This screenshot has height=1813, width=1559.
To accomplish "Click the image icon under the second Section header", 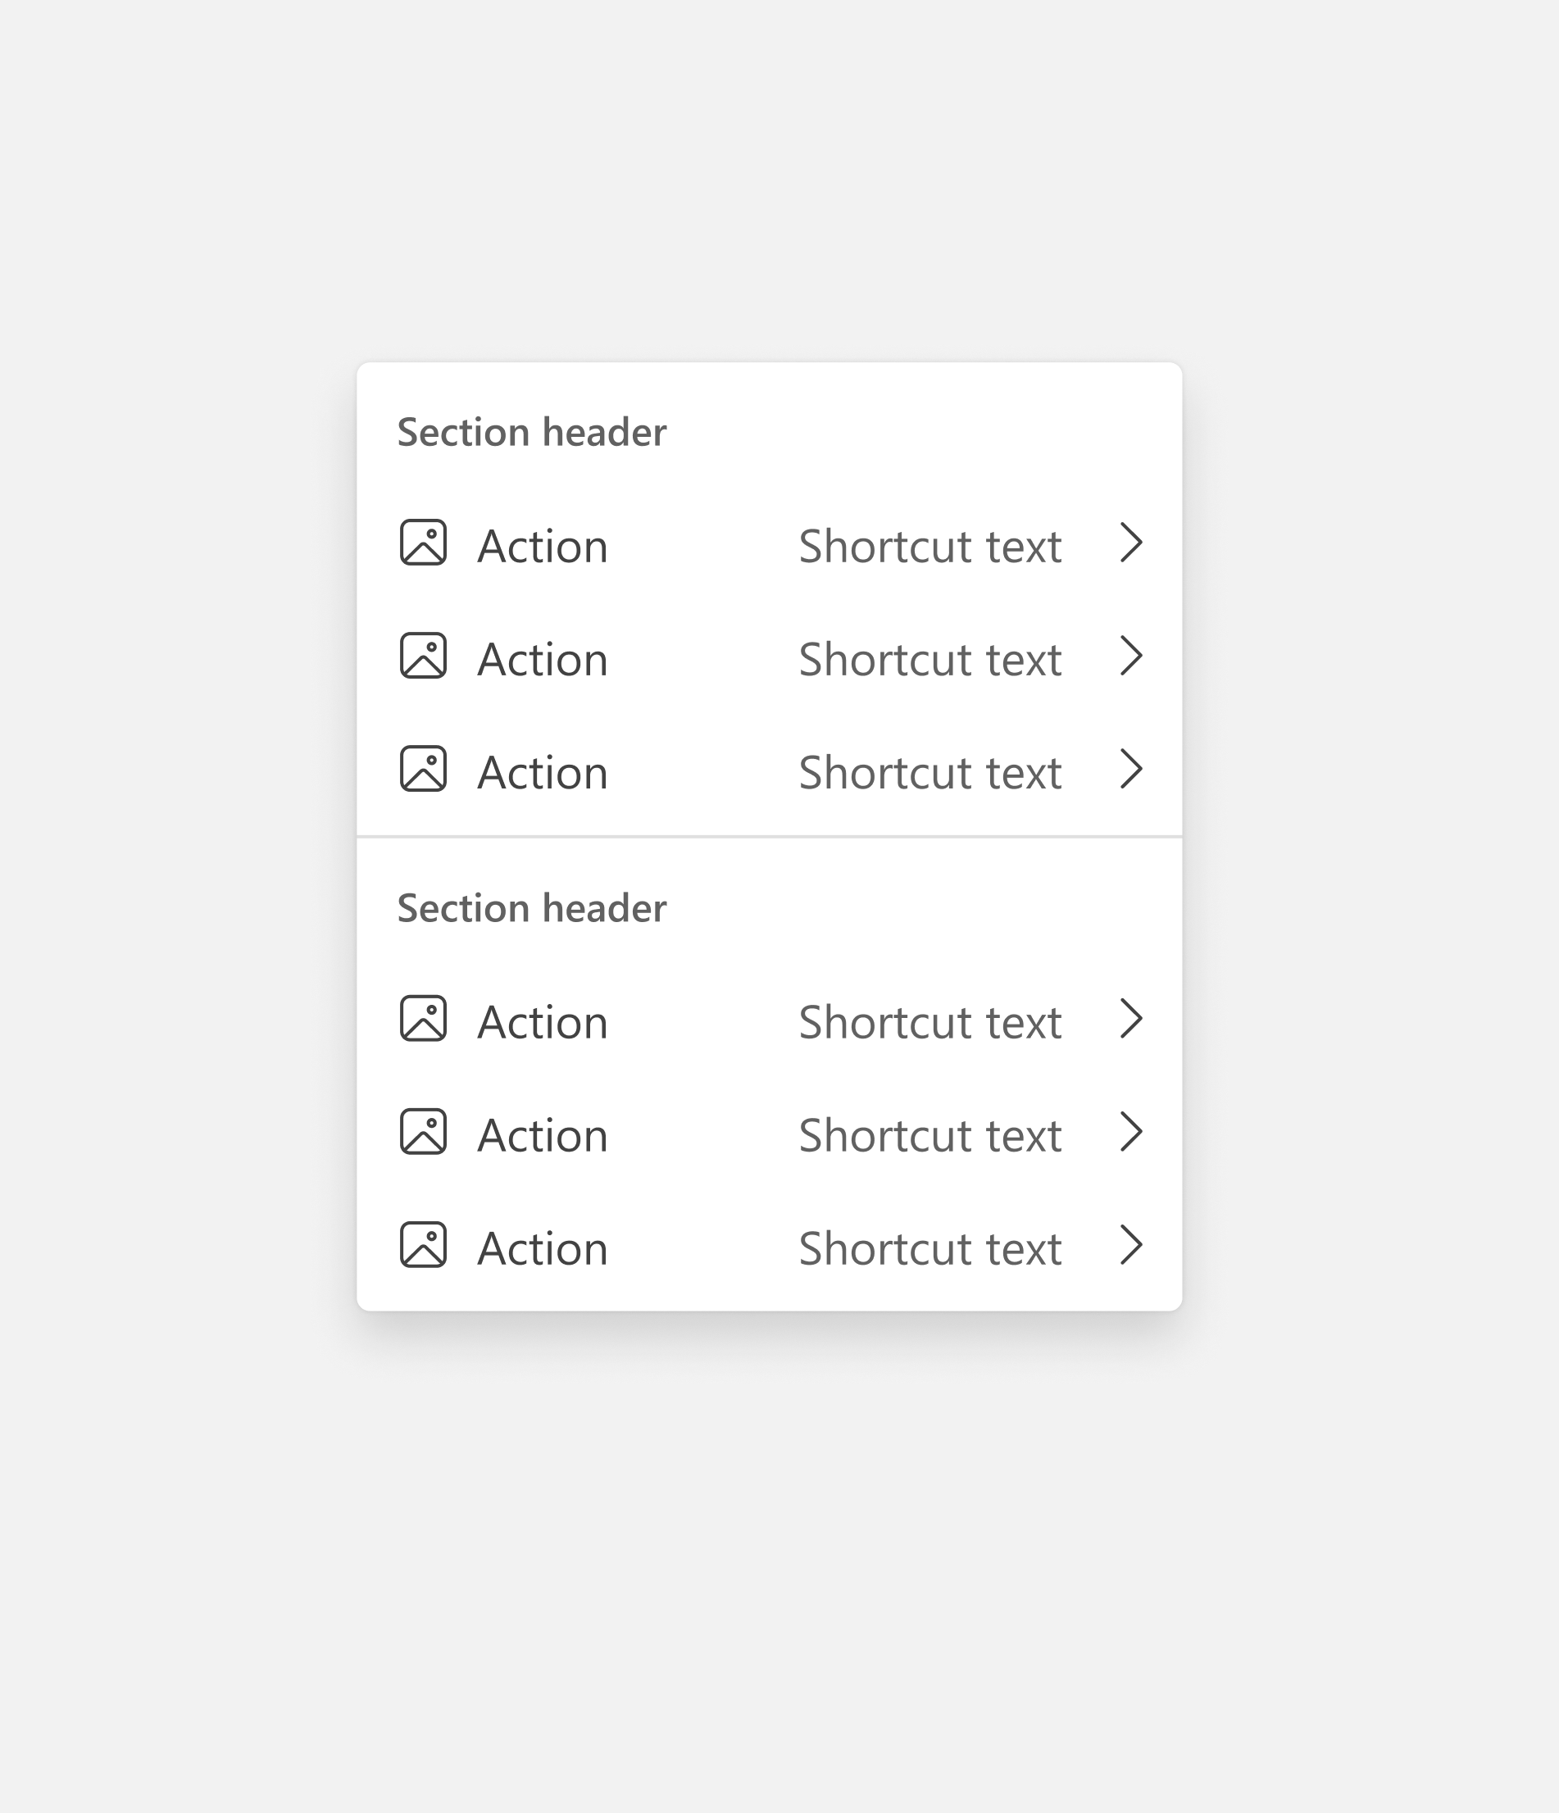I will (x=425, y=1020).
